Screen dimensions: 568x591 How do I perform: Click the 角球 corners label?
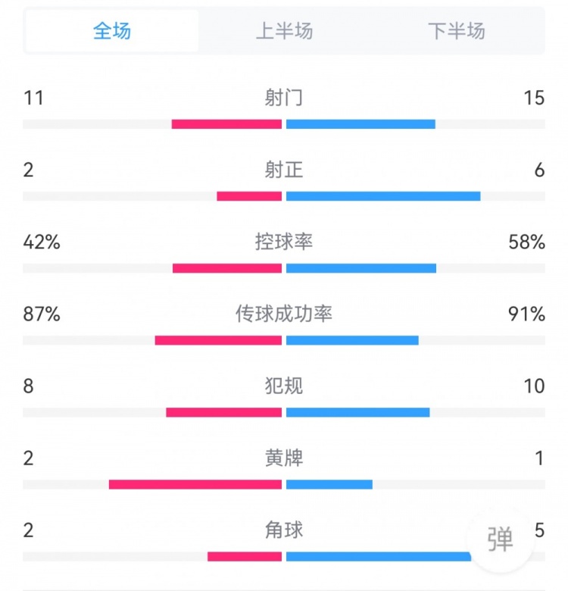[284, 530]
